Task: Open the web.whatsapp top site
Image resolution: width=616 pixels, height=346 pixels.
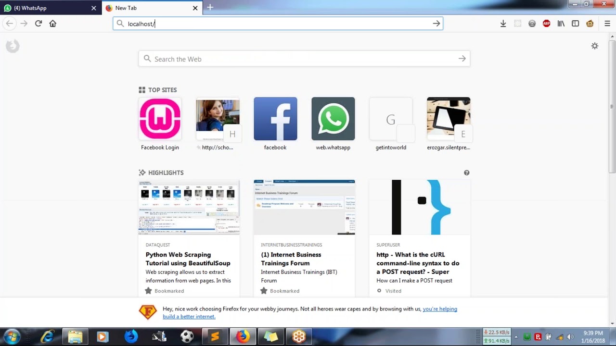Action: pyautogui.click(x=333, y=124)
